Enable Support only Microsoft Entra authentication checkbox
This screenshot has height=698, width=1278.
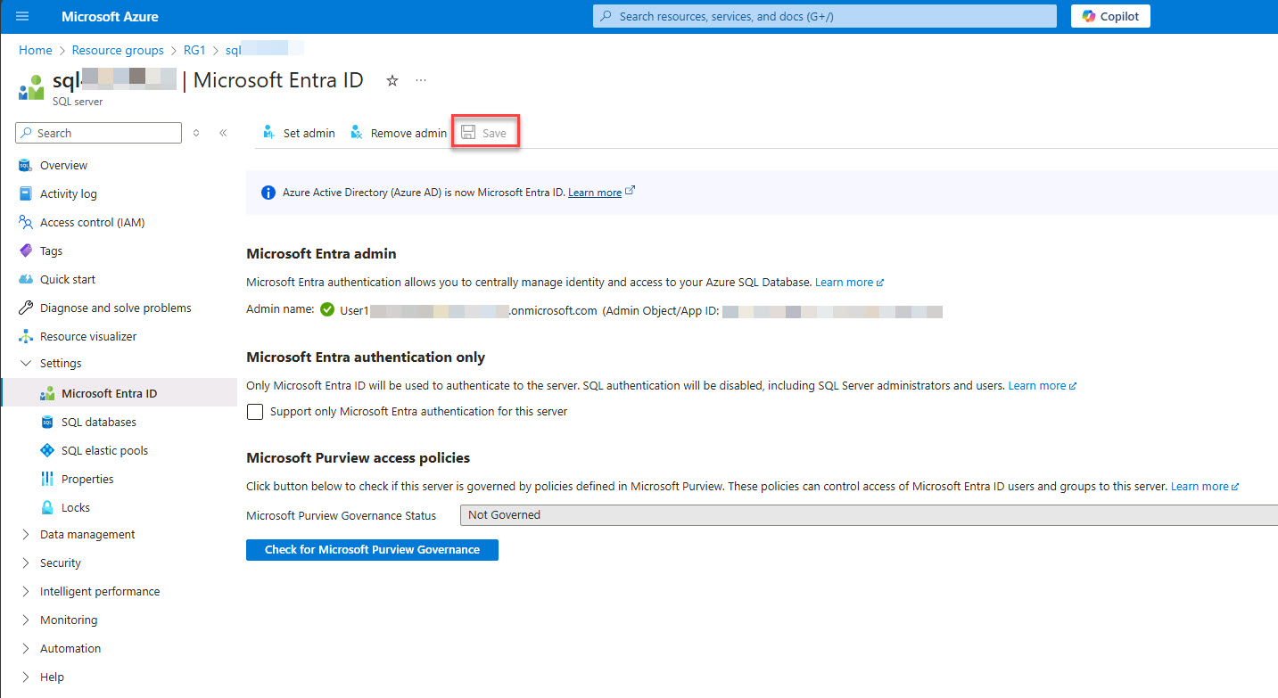pos(256,412)
